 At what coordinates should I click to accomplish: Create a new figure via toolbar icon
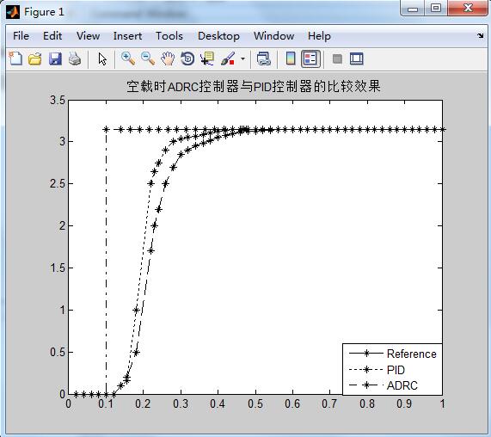pos(15,58)
